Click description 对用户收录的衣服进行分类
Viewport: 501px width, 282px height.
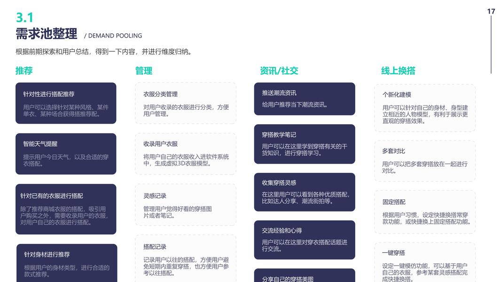coord(186,110)
